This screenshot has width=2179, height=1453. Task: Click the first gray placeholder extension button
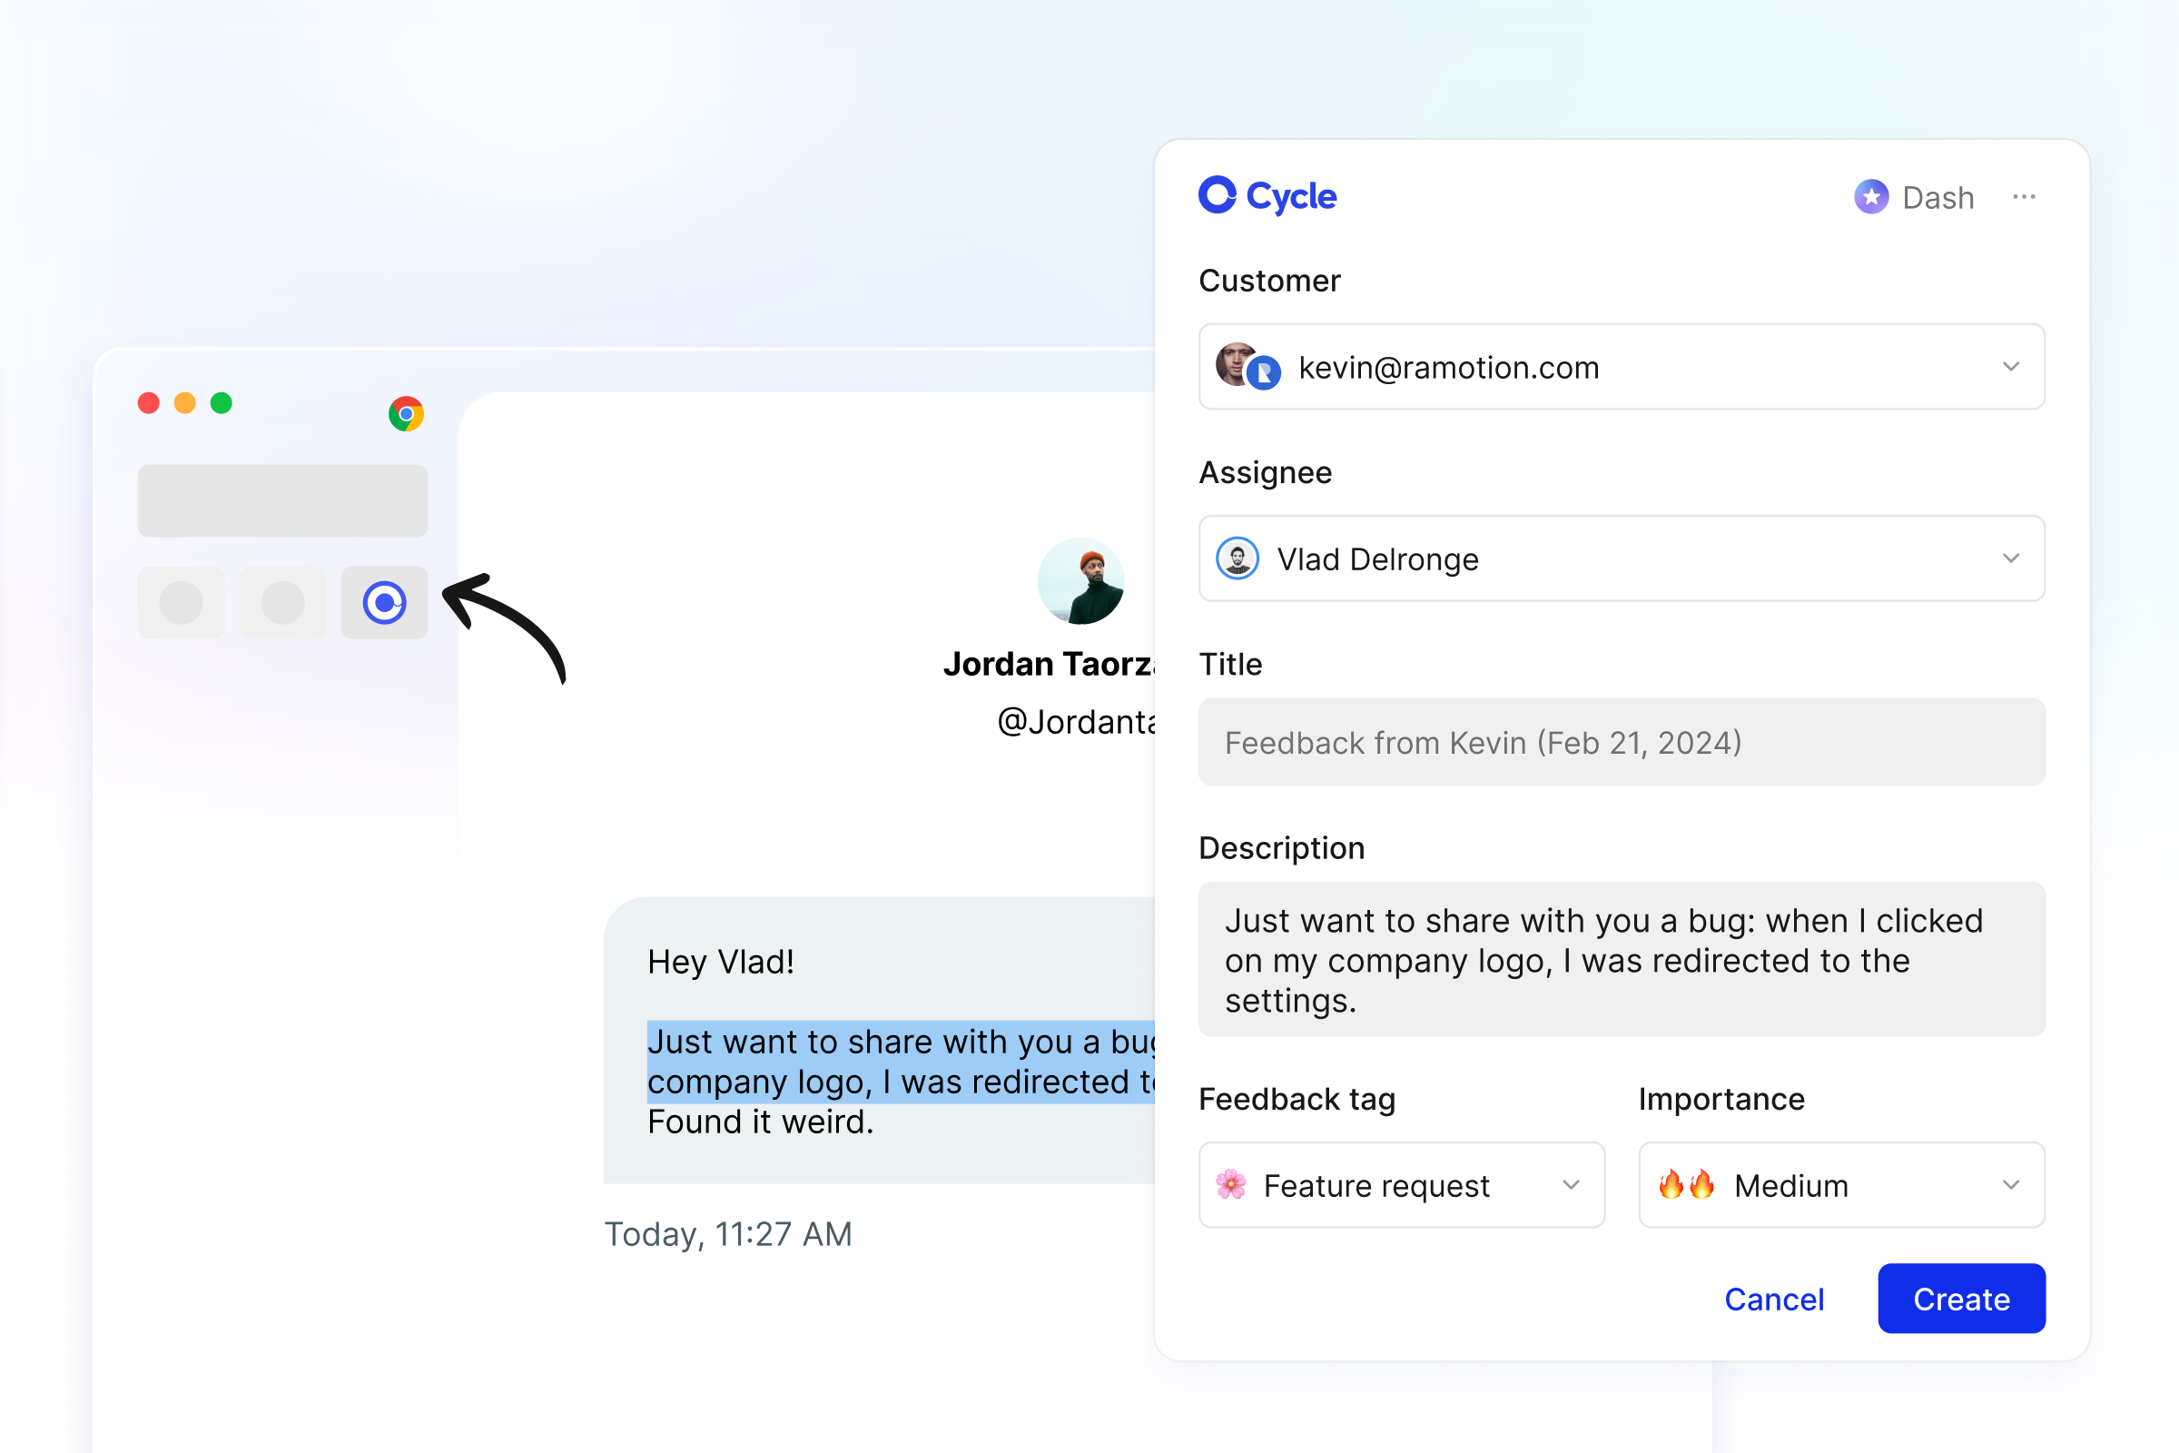182,602
